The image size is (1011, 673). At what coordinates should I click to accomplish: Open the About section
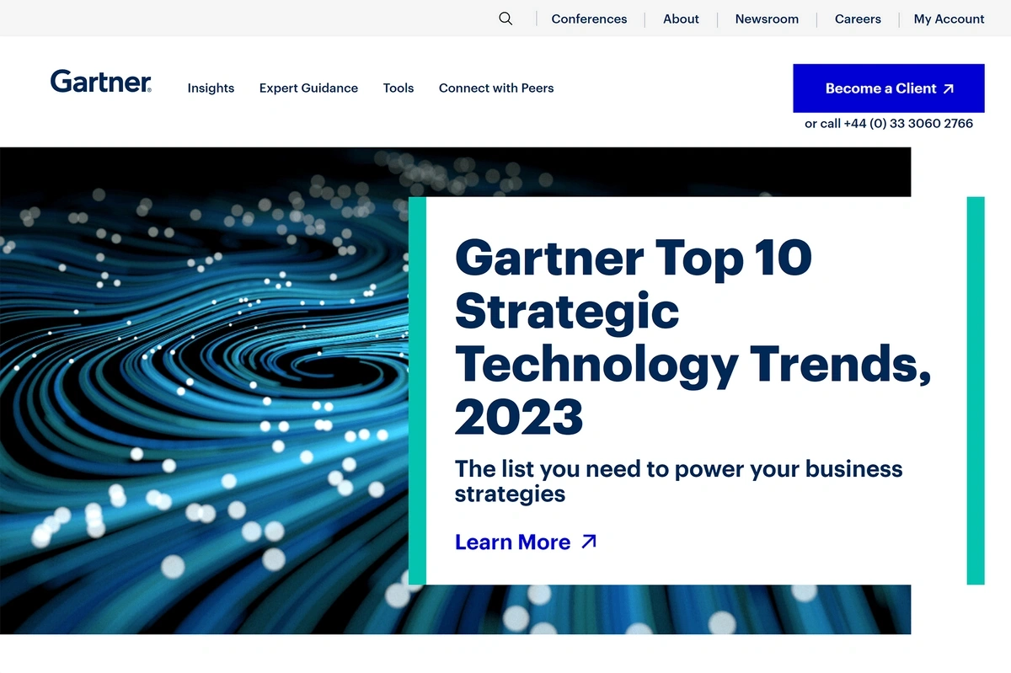681,19
